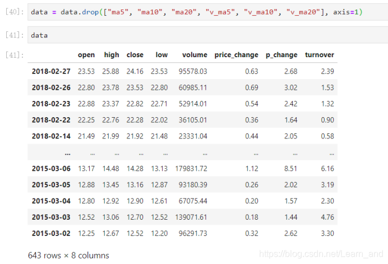Select the high column header
The image size is (388, 264).
tap(112, 55)
